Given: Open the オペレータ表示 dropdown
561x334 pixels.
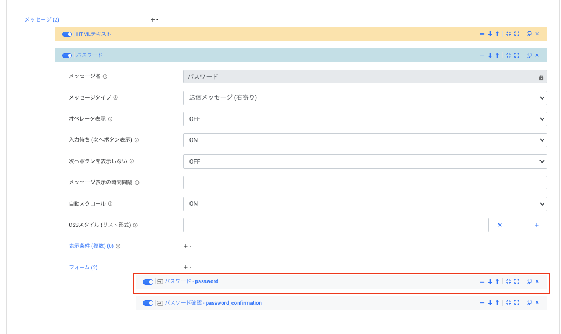Looking at the screenshot, I should (364, 119).
